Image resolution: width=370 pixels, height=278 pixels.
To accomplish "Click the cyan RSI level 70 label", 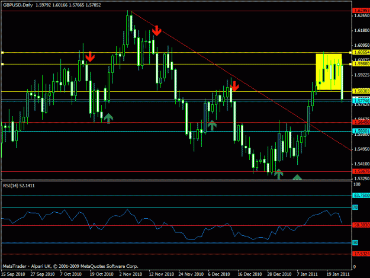I will [355, 207].
